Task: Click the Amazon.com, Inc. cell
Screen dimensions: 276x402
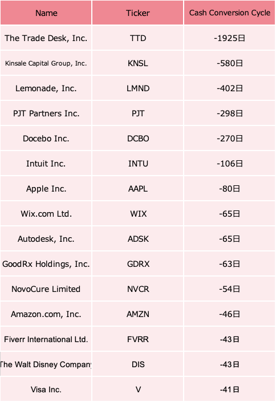Action: click(x=46, y=314)
